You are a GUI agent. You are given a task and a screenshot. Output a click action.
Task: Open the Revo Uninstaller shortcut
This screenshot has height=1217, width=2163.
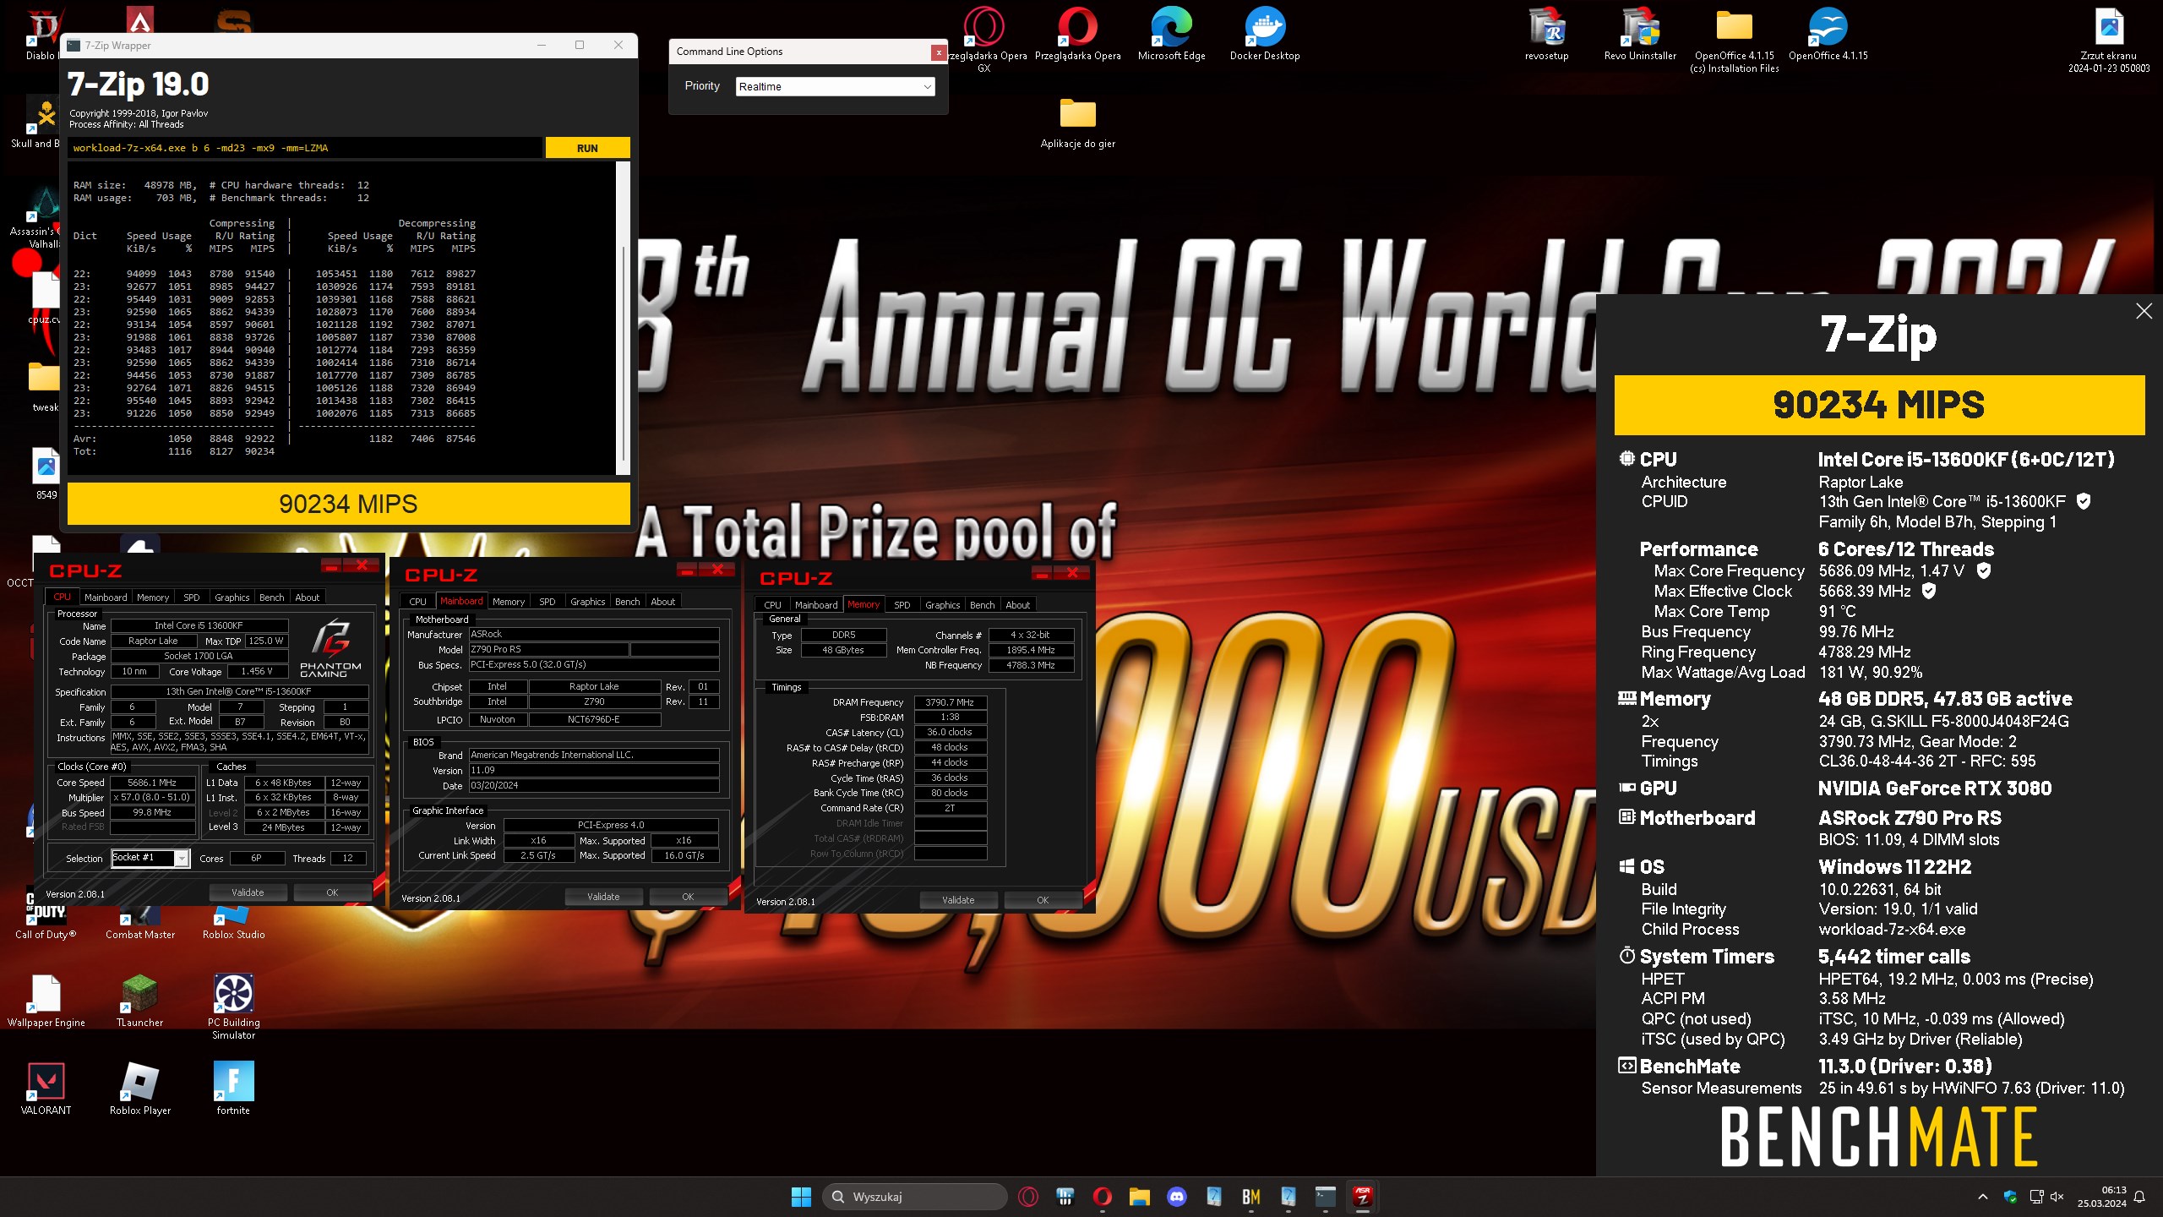pyautogui.click(x=1640, y=34)
